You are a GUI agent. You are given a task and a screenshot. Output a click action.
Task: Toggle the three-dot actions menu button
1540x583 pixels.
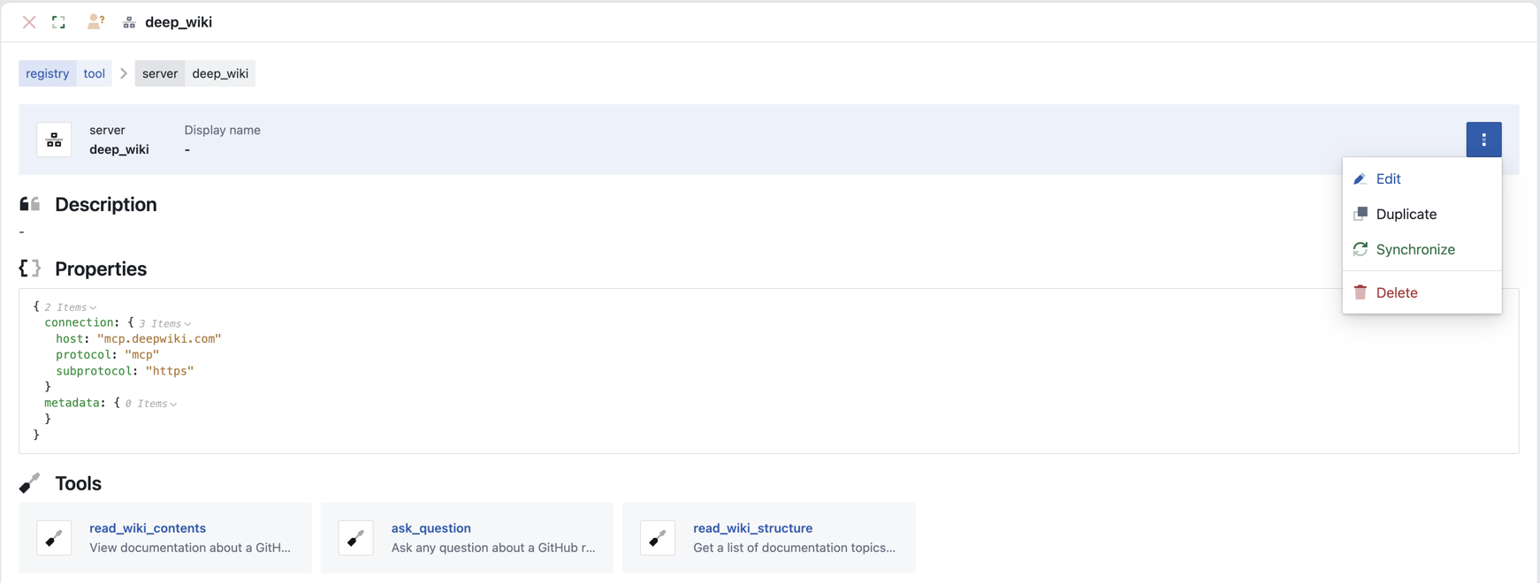[1483, 140]
